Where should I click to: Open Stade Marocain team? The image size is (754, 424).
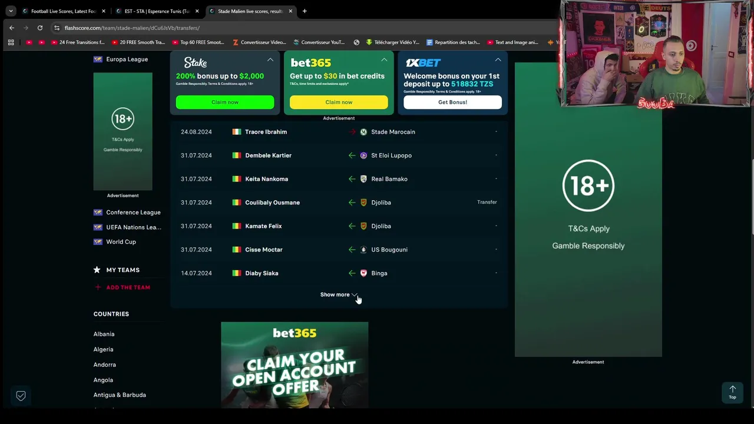tap(393, 132)
